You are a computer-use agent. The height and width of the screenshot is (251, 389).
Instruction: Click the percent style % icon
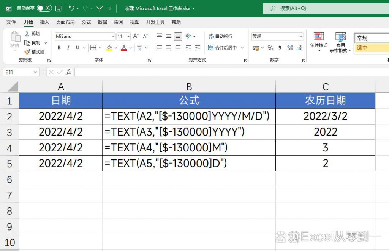coord(270,48)
